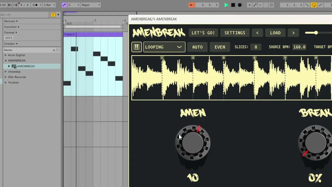Open the plugin SETTINGS
This screenshot has height=187, width=332.
click(x=235, y=33)
